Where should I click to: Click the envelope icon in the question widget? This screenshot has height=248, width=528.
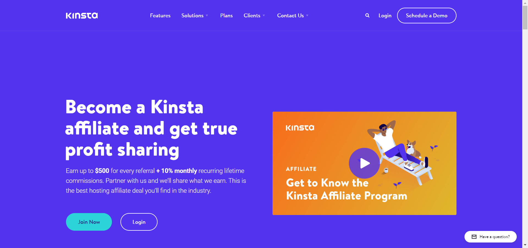click(474, 237)
